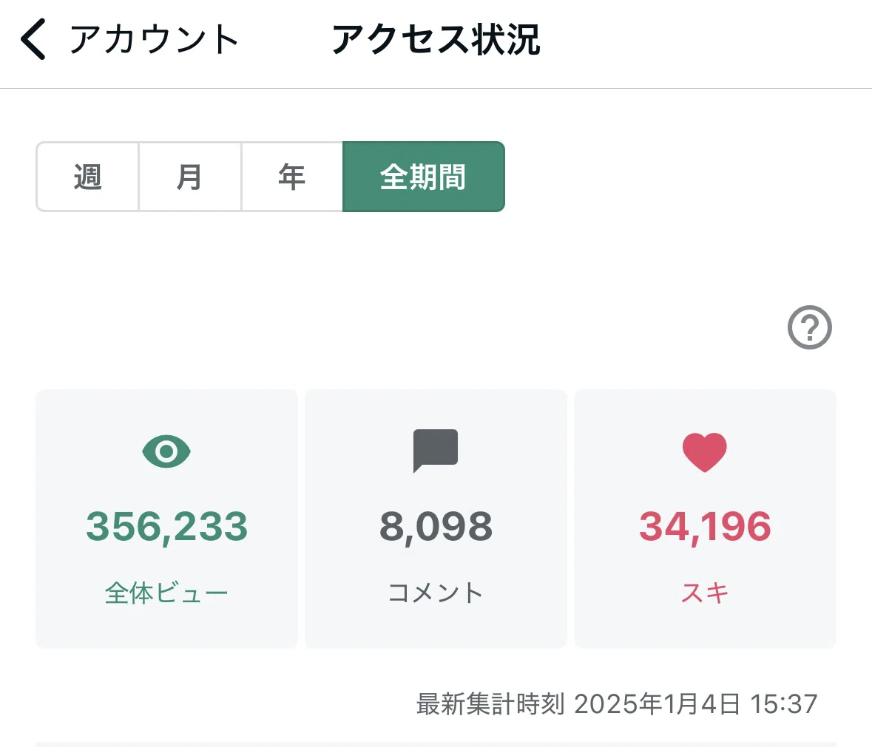Open the コメント stats card
The width and height of the screenshot is (872, 747).
[x=436, y=519]
